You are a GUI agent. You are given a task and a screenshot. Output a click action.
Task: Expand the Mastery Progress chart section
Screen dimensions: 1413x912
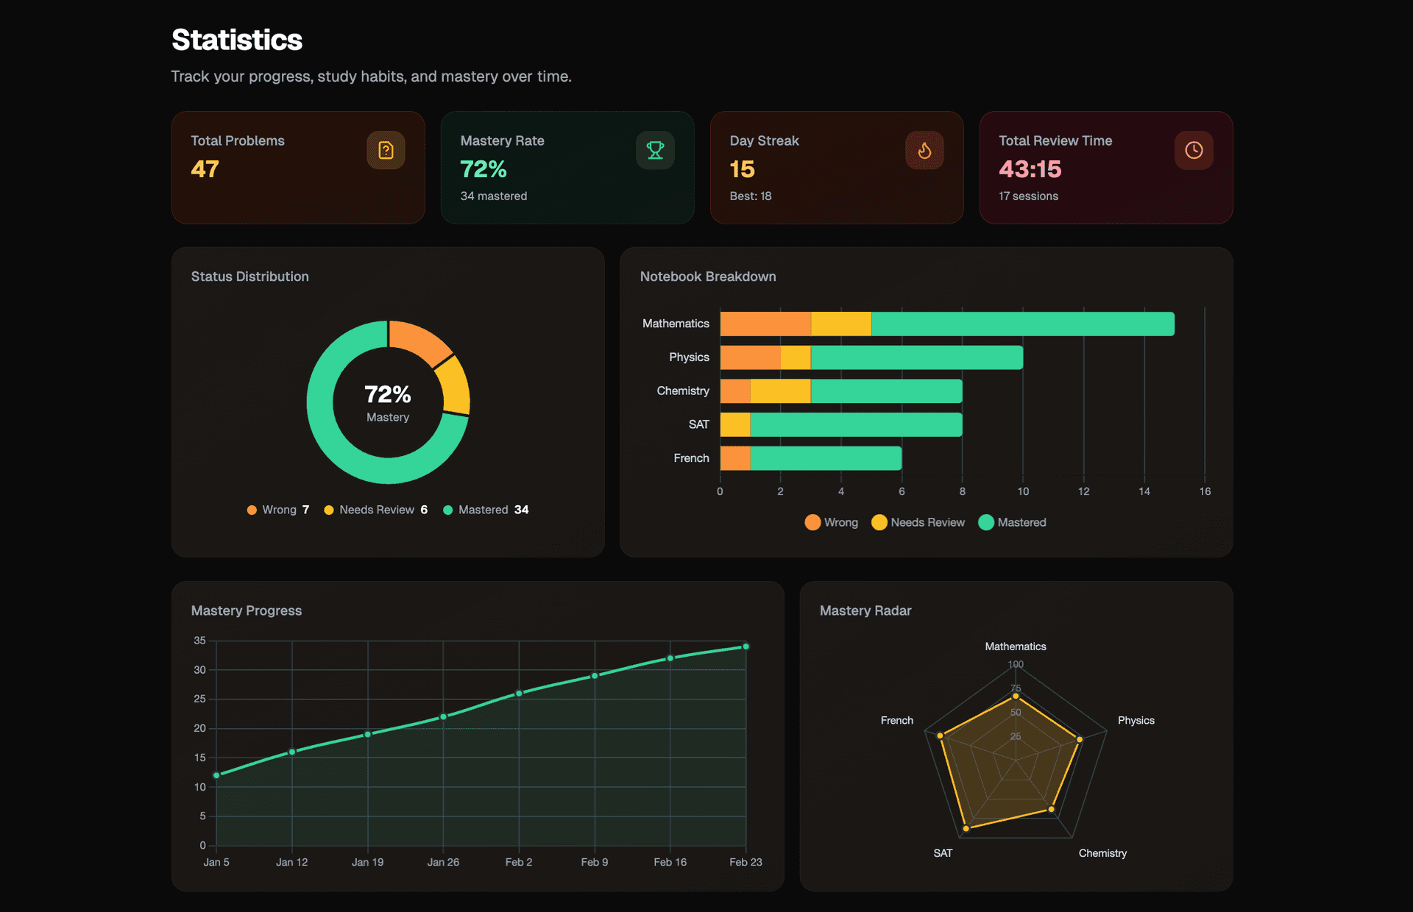tap(247, 610)
